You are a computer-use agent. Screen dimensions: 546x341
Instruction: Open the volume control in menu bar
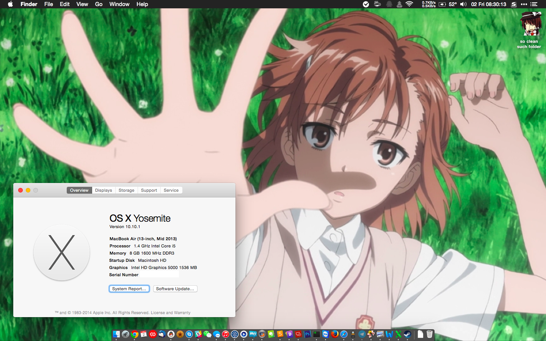tap(463, 4)
